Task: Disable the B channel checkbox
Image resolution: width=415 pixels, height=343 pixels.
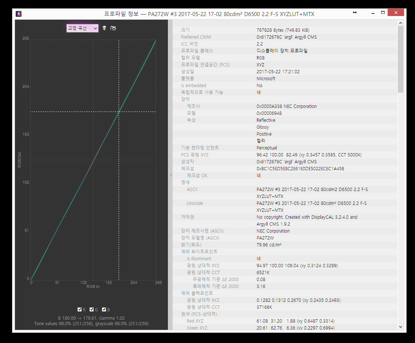Action: (104, 309)
